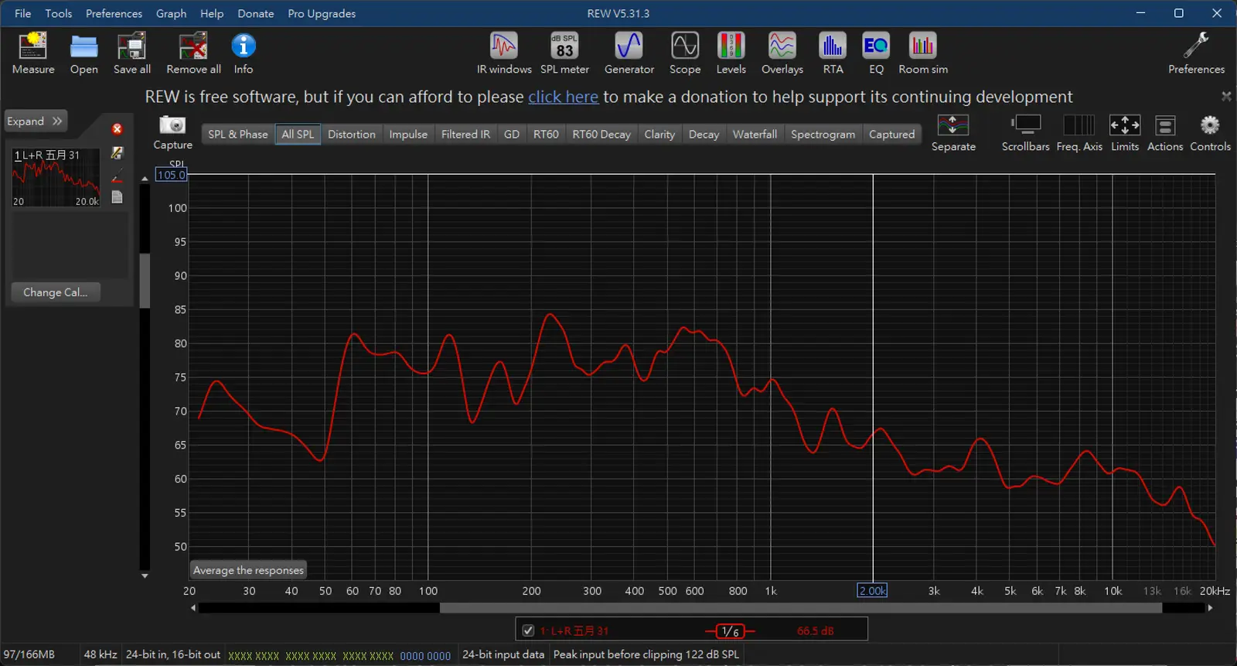Click Average the responses button
Screen dimensions: 1237x666
248,570
